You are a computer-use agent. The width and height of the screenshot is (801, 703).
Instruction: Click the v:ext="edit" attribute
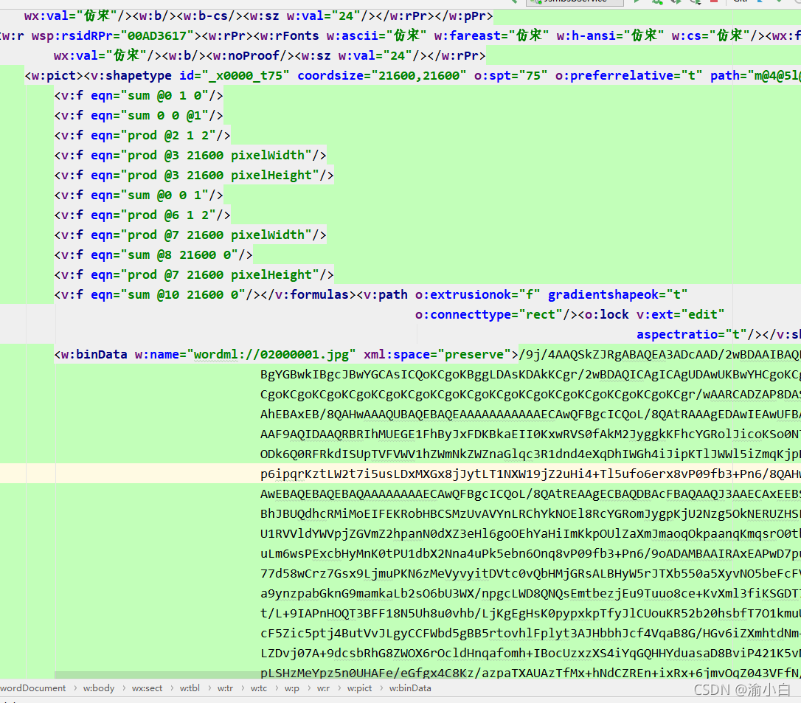(681, 315)
